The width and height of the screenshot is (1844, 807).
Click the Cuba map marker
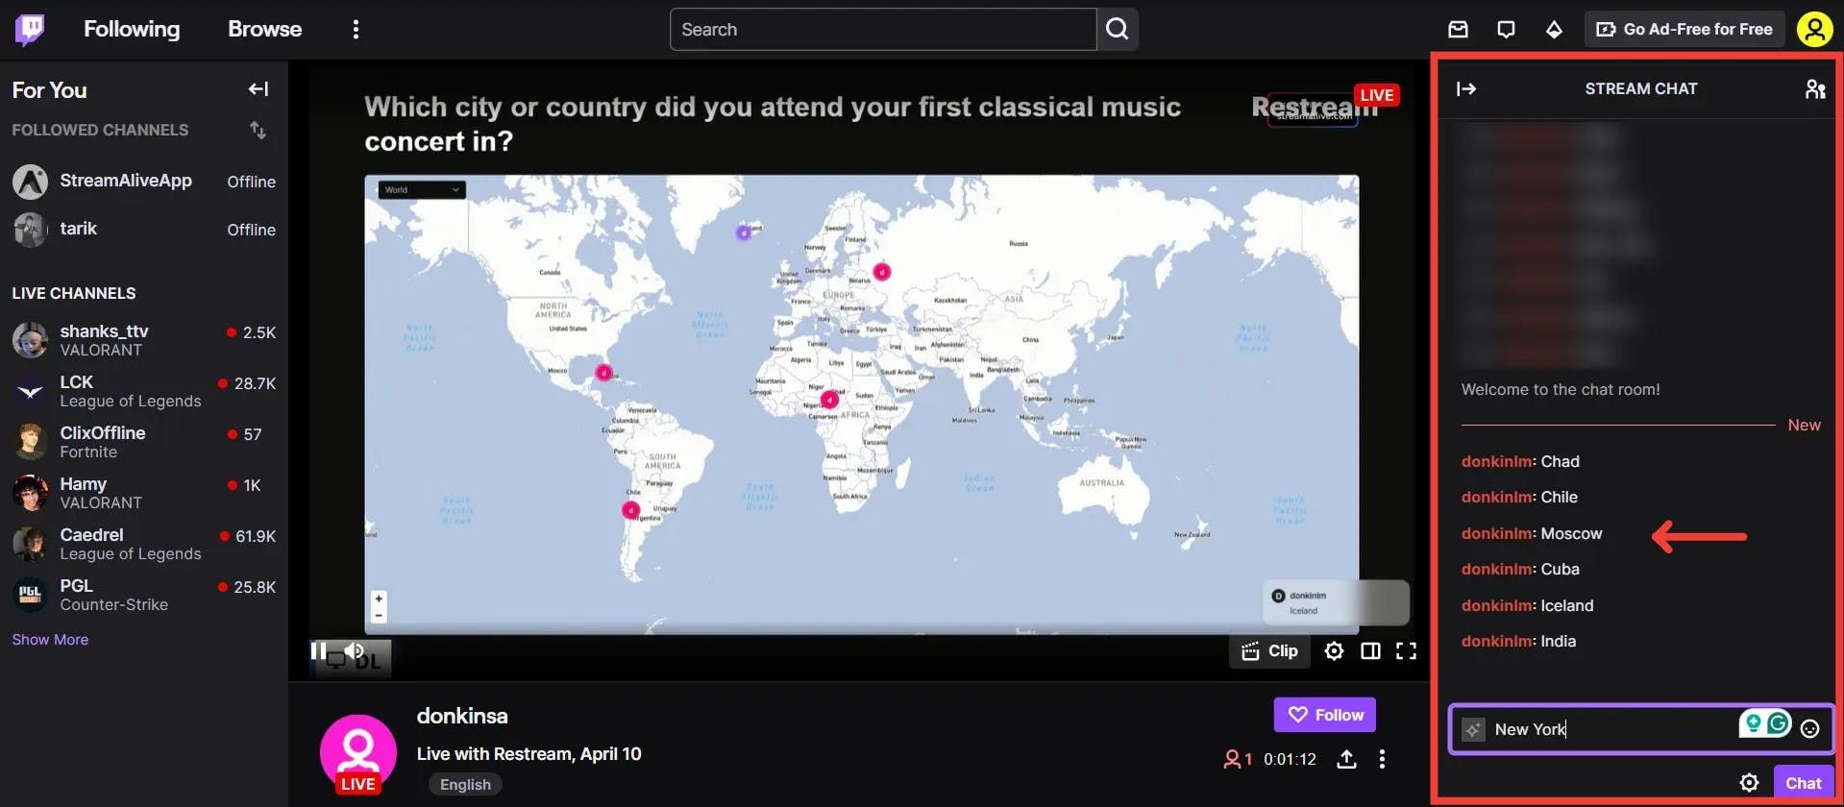(x=603, y=373)
